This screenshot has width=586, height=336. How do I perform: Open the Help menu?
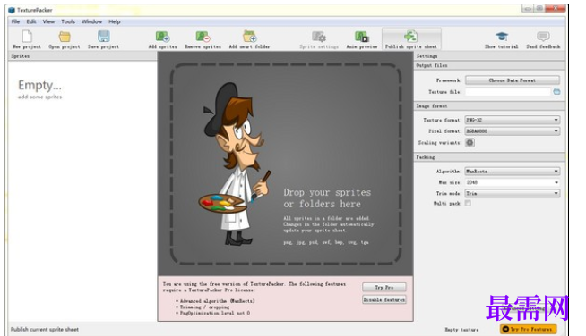pyautogui.click(x=115, y=21)
